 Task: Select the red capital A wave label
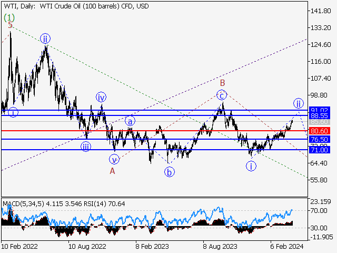pyautogui.click(x=112, y=171)
